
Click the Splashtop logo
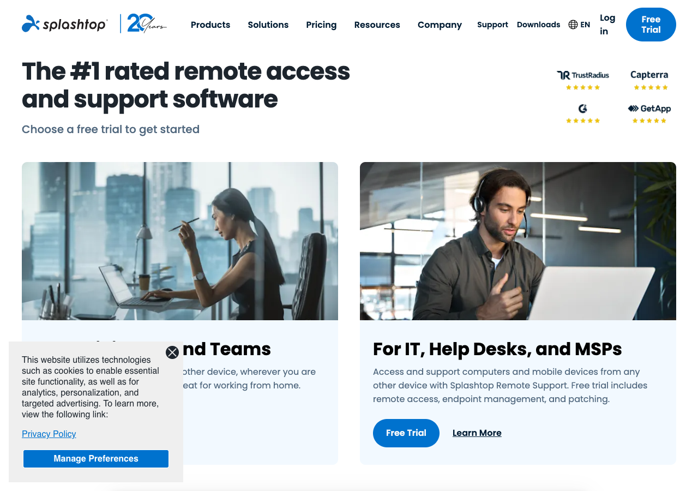[x=64, y=24]
